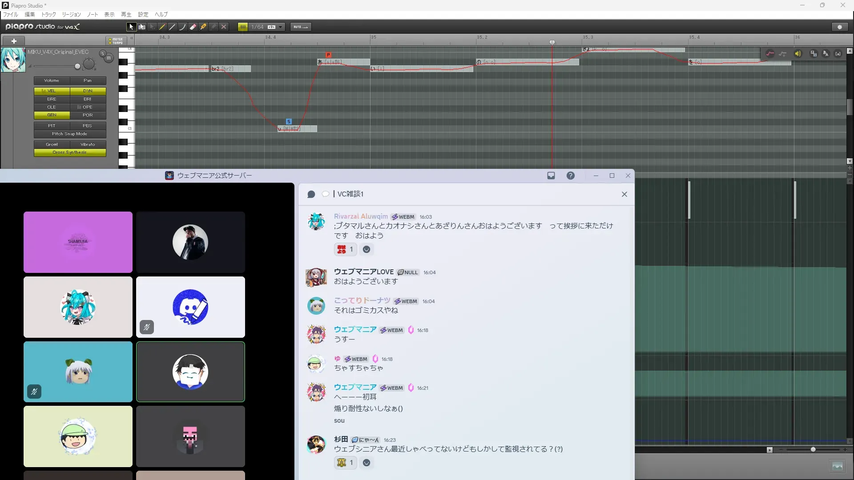Select the curved line tool
This screenshot has width=854, height=480.
183,27
